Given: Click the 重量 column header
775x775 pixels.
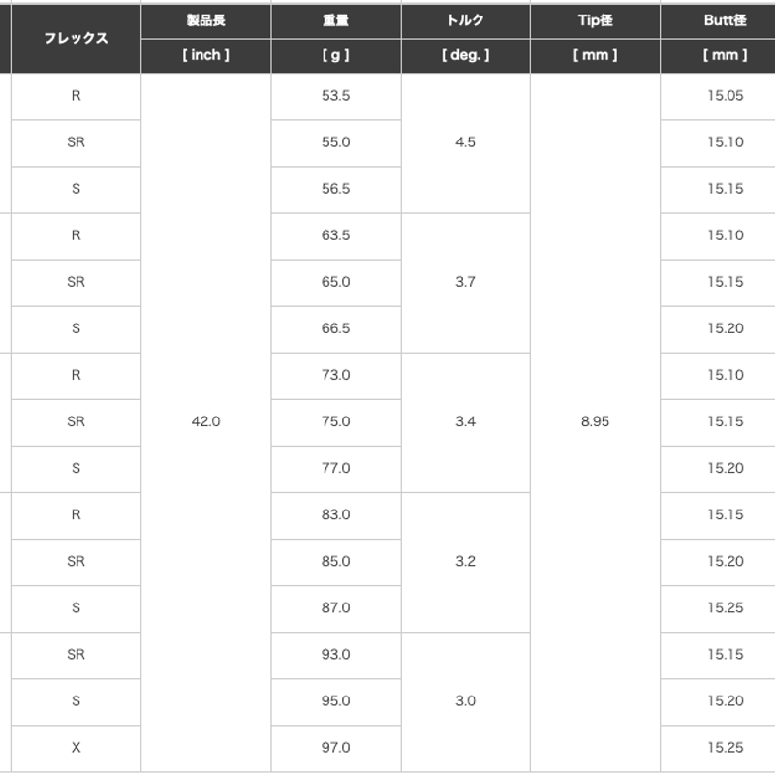Looking at the screenshot, I should pyautogui.click(x=335, y=20).
